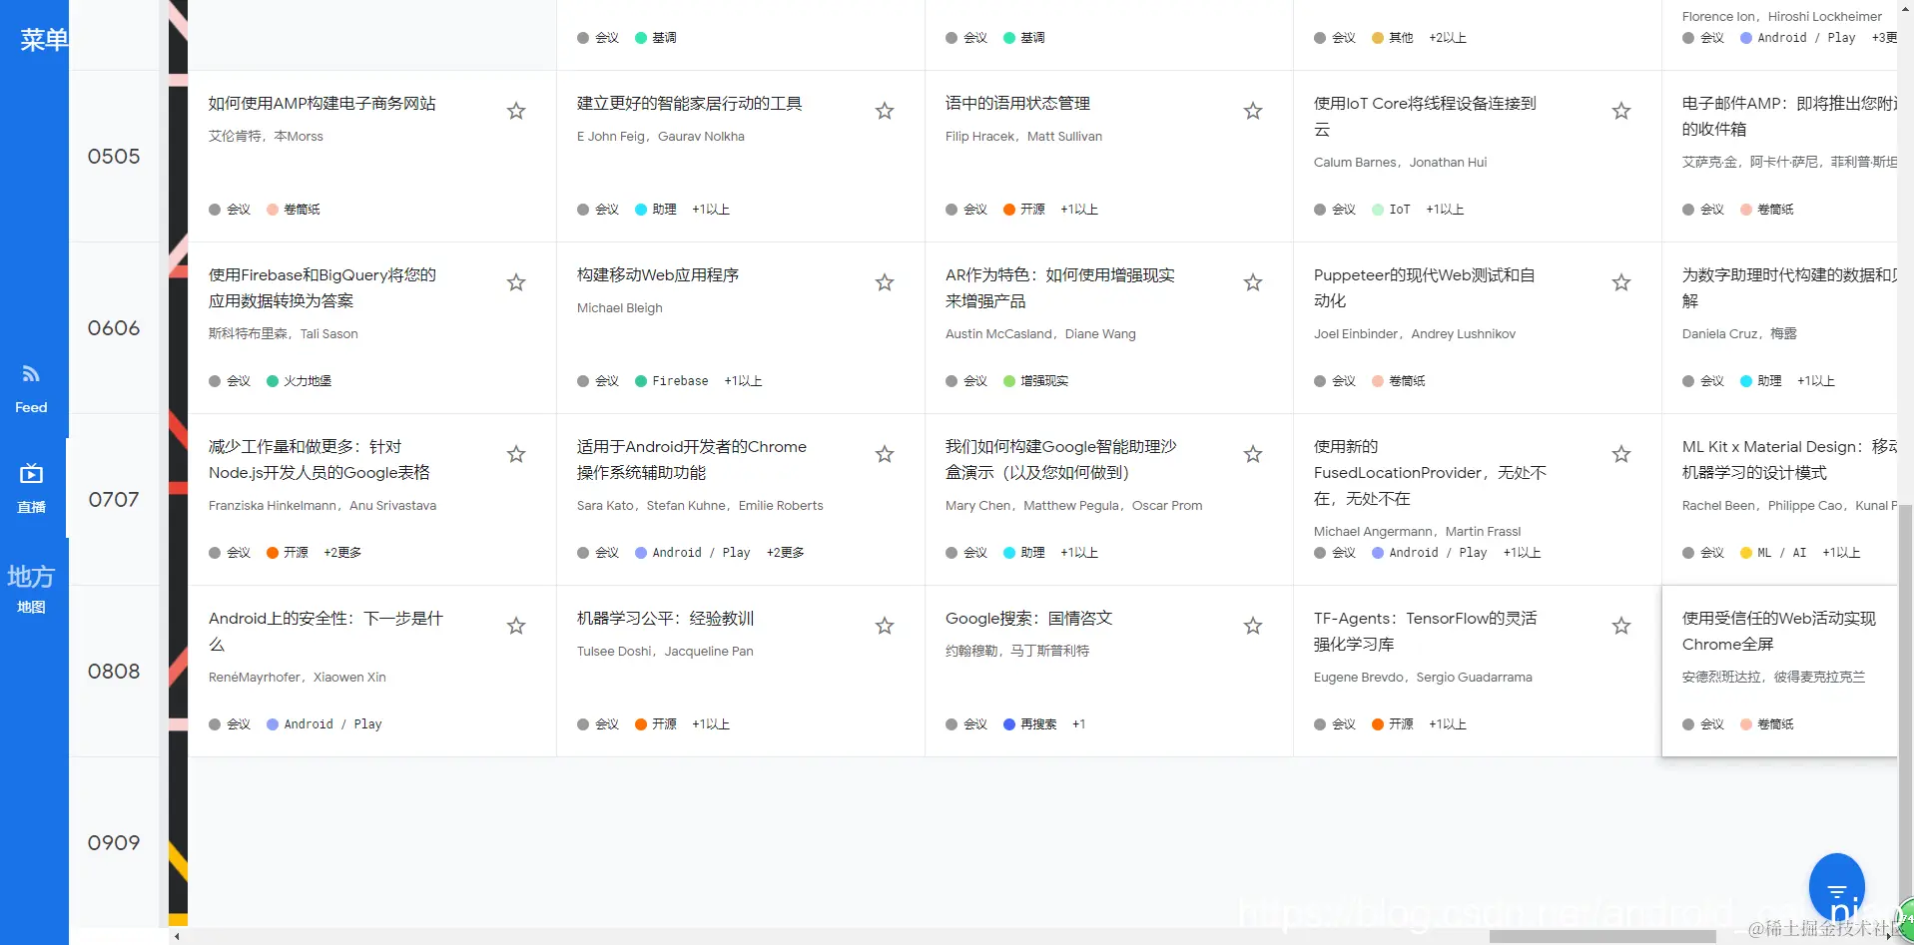Screen dimensions: 1914x945
Task: Click the green dot beside 火力地堡 tag
Action: coord(272,380)
